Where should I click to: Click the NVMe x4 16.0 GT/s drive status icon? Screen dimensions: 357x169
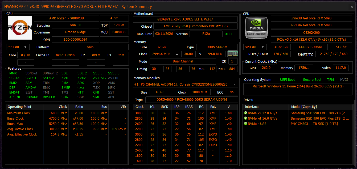click(x=245, y=118)
